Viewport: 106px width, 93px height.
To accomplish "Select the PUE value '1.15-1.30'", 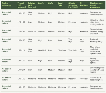I will pyautogui.click(x=21, y=31).
